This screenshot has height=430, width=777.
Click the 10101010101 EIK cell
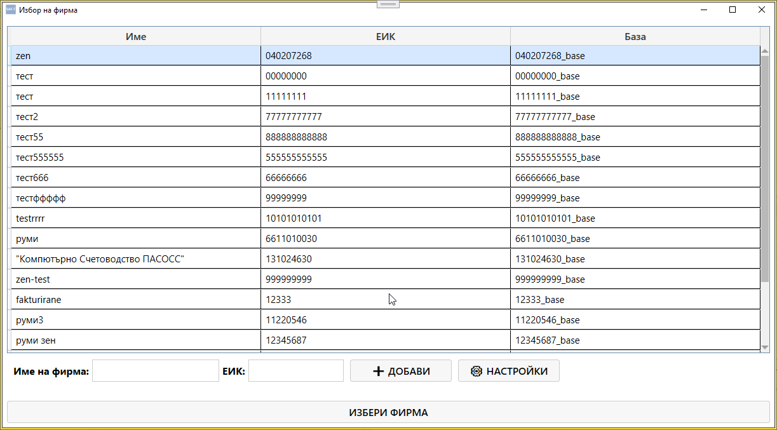[x=386, y=218]
